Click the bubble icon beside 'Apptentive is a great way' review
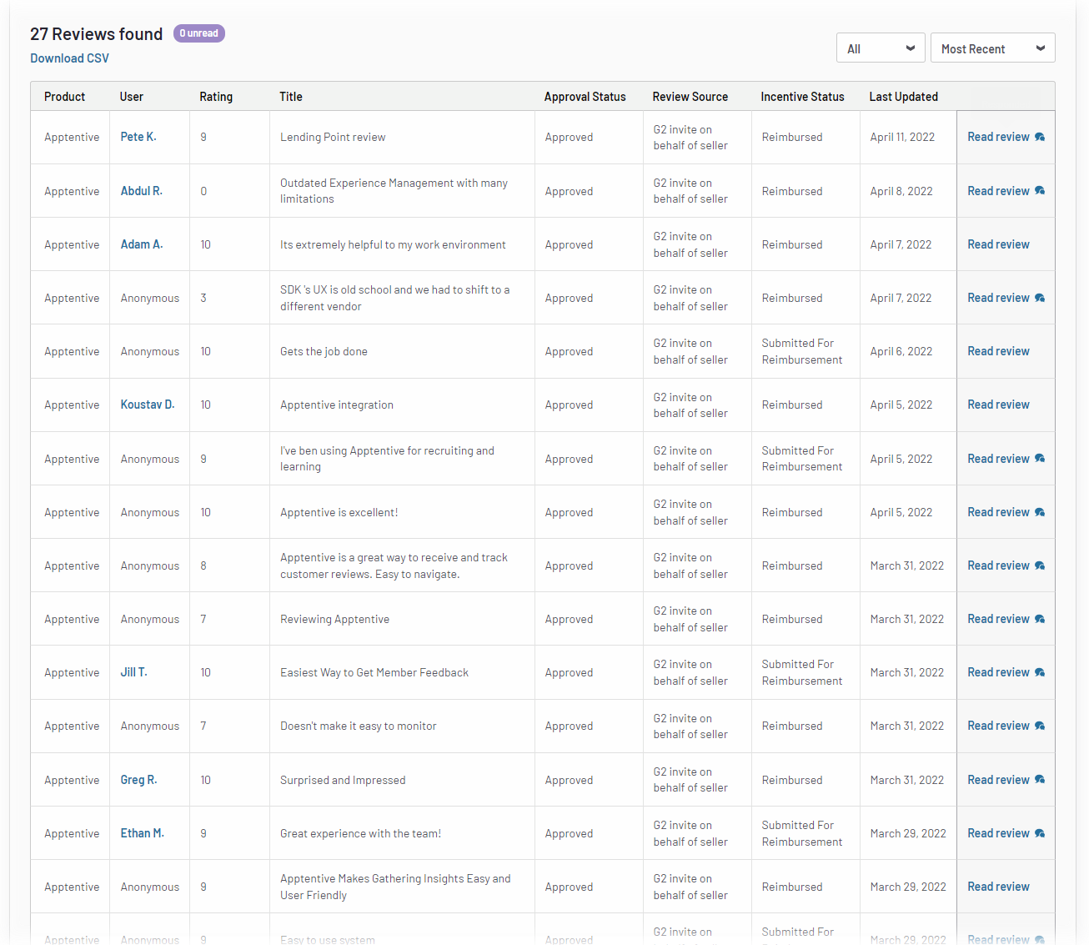 (x=1040, y=565)
